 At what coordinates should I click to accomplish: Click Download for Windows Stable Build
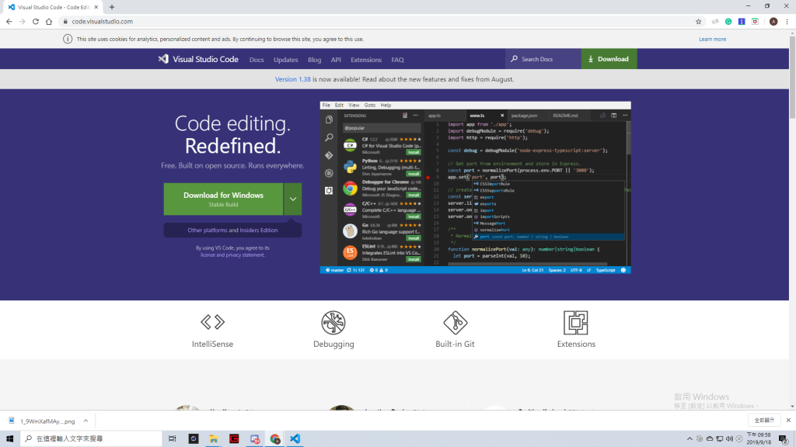pyautogui.click(x=223, y=199)
